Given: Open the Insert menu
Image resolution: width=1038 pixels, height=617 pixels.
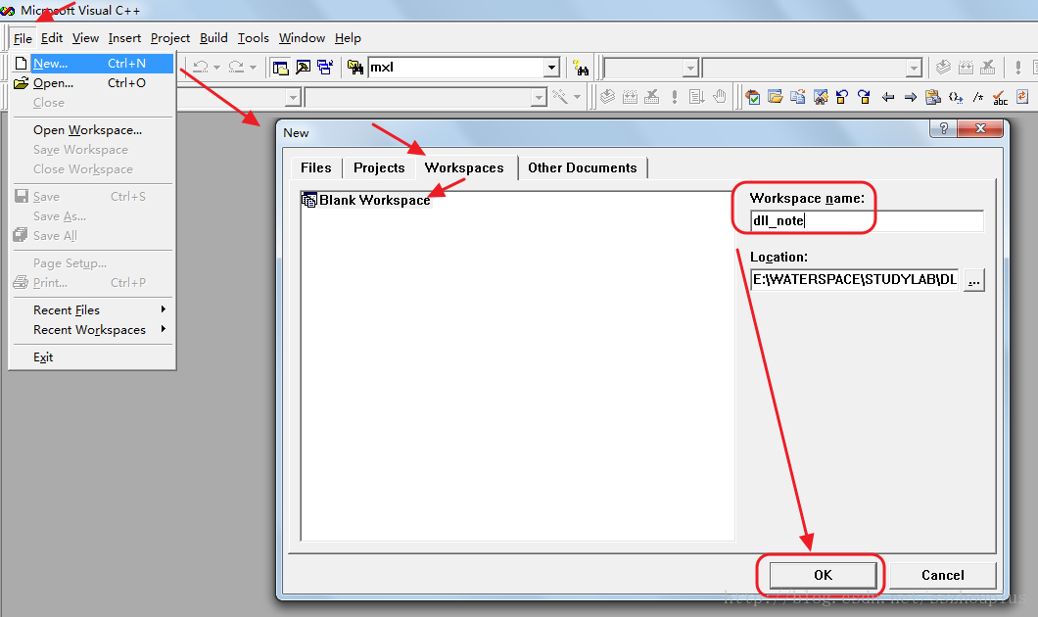Looking at the screenshot, I should (124, 38).
